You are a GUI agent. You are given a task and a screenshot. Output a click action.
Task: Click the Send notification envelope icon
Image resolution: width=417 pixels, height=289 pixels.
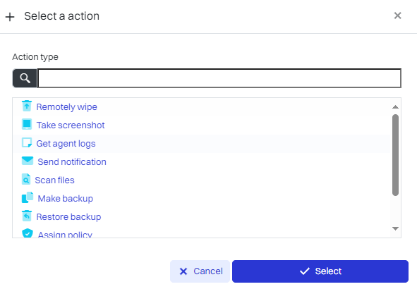(x=28, y=161)
